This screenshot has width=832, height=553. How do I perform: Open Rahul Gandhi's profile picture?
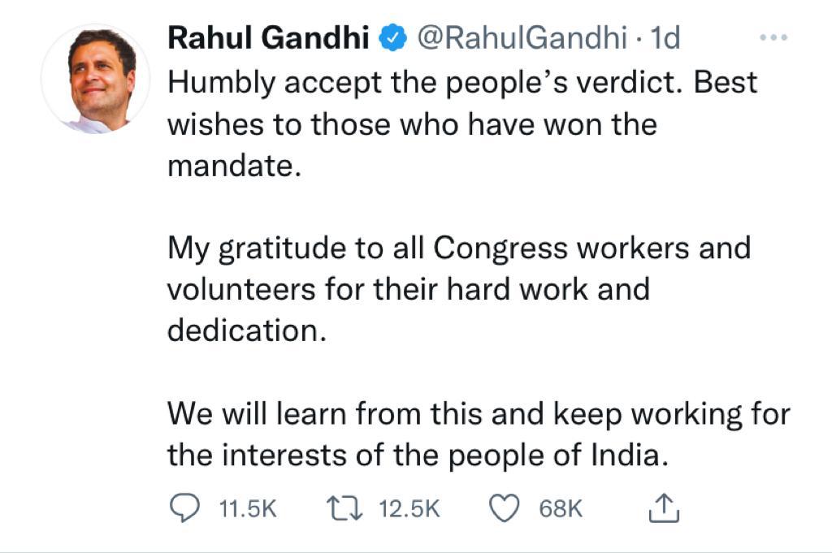pos(95,80)
